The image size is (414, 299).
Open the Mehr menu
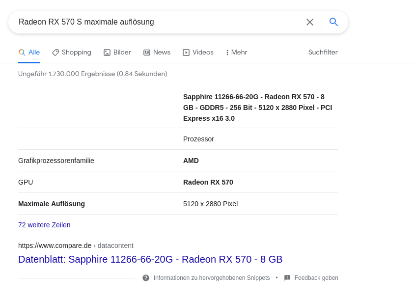[237, 53]
